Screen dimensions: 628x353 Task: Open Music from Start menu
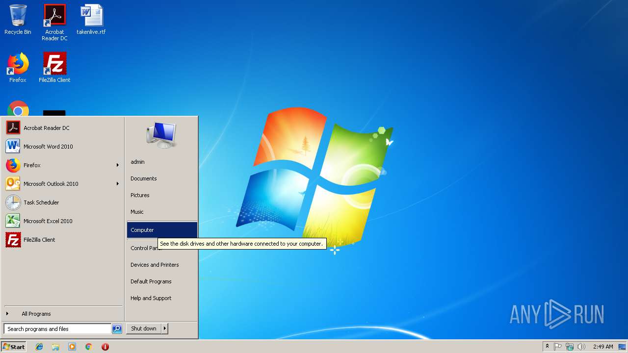pyautogui.click(x=137, y=212)
